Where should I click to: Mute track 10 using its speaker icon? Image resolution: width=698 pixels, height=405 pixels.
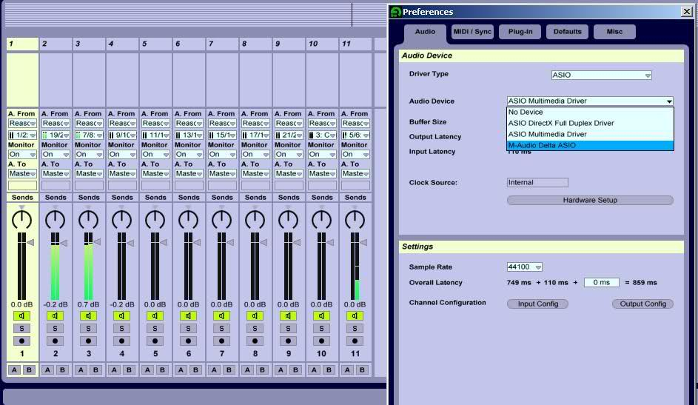322,316
